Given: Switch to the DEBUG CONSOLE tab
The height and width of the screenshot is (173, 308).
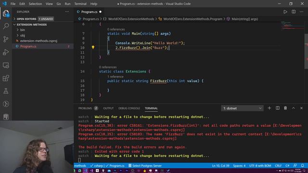Looking at the screenshot, I should pyautogui.click(x=129, y=108).
